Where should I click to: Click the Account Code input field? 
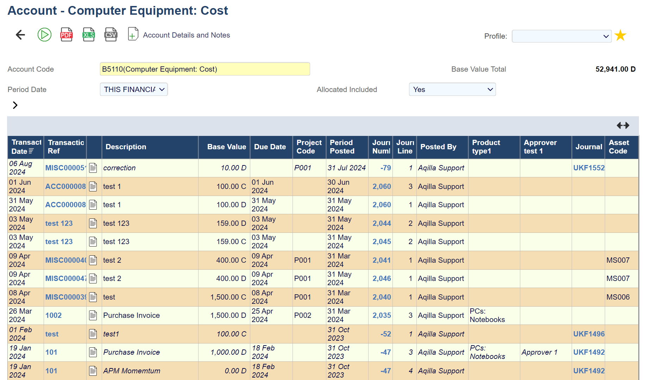pos(205,69)
